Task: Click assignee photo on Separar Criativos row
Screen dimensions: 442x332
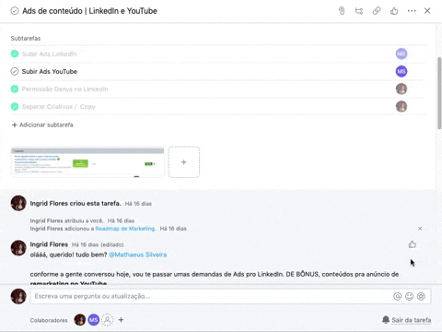Action: (401, 107)
